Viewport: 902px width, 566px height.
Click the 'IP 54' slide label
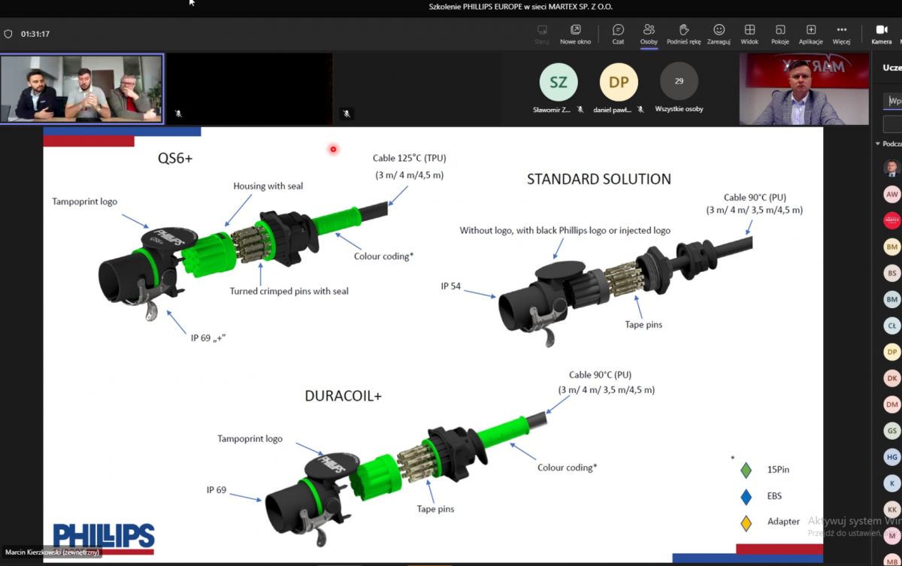pos(451,286)
